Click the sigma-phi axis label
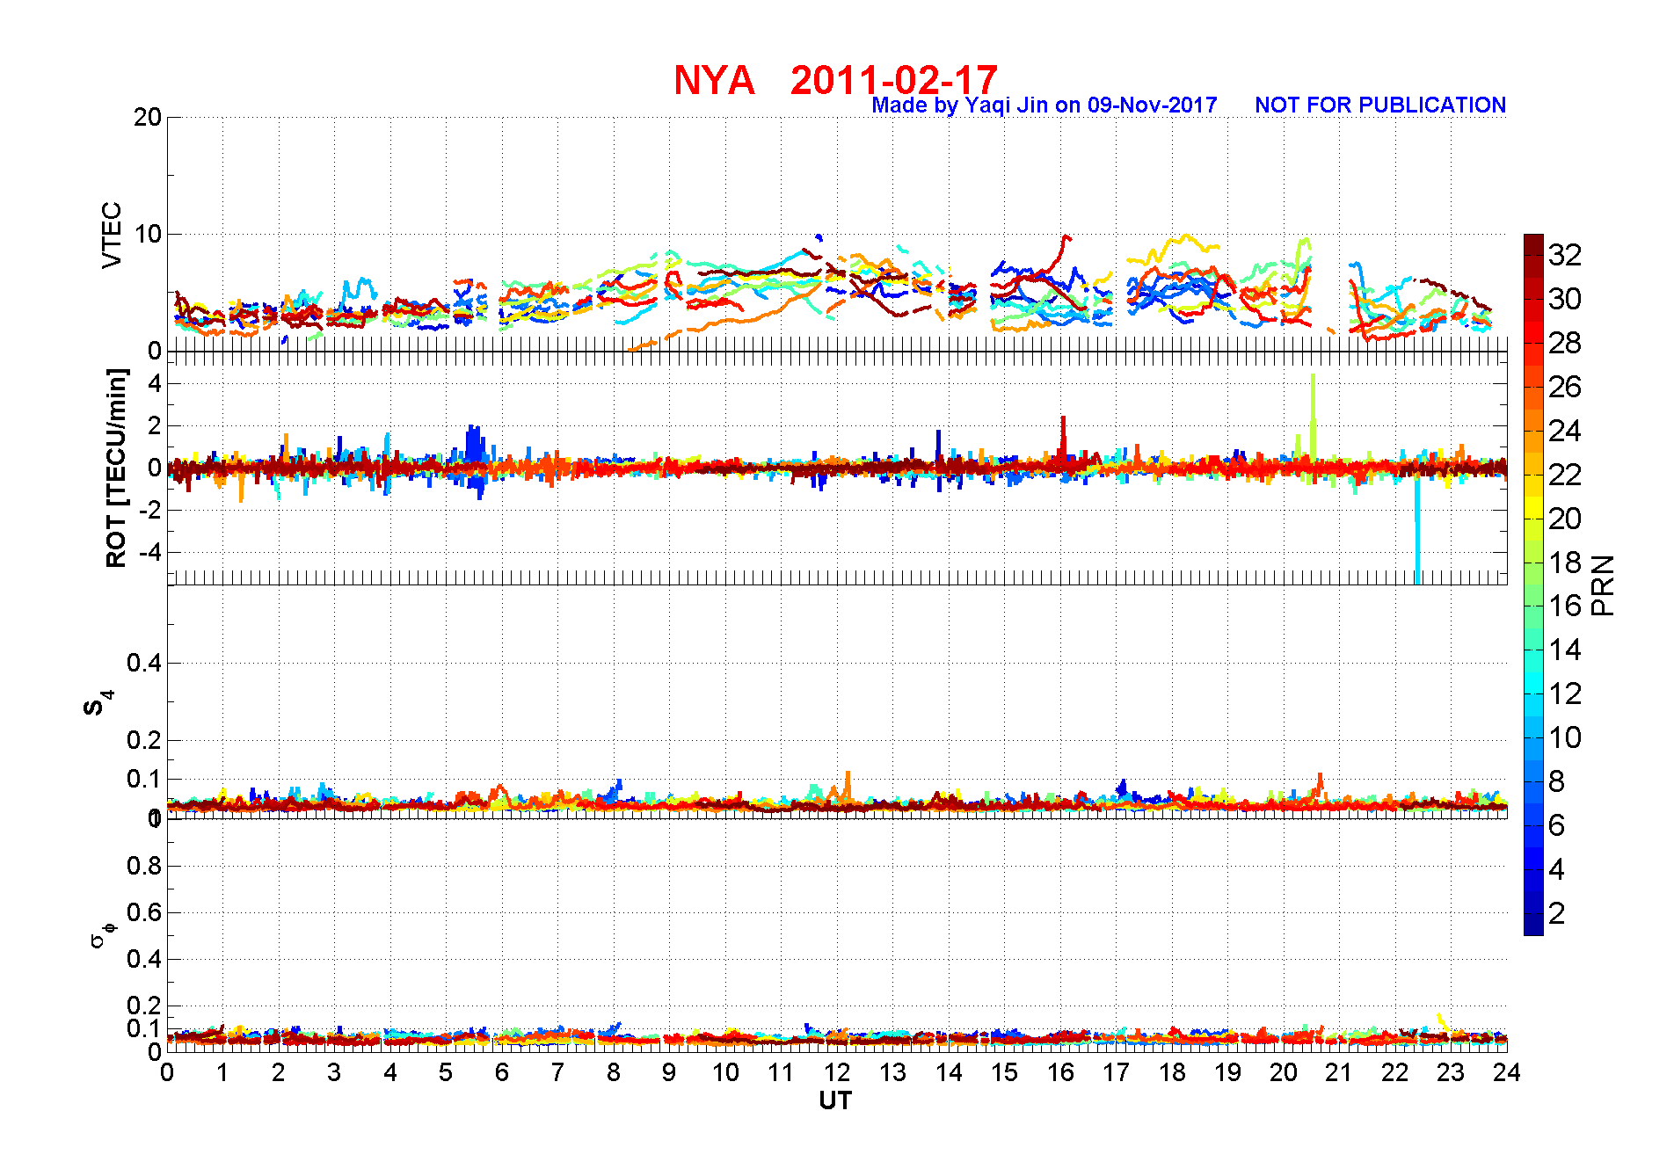 point(102,933)
